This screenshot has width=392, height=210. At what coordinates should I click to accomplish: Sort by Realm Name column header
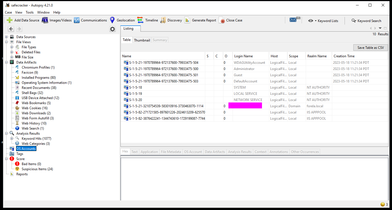click(x=319, y=56)
